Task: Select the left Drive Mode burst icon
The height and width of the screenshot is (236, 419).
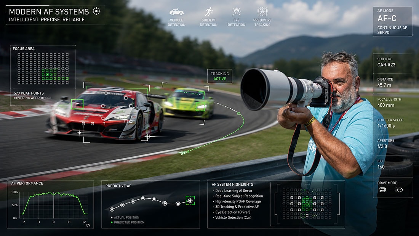Action: tap(382, 190)
